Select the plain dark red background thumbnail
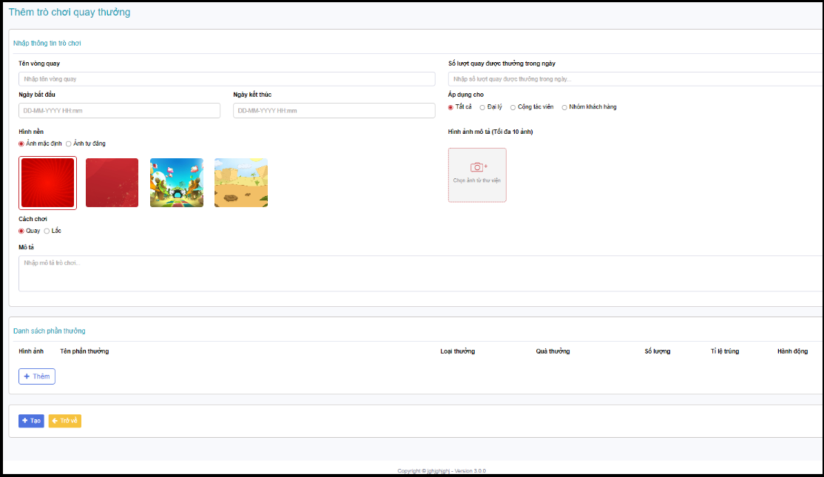The height and width of the screenshot is (477, 824). [112, 183]
